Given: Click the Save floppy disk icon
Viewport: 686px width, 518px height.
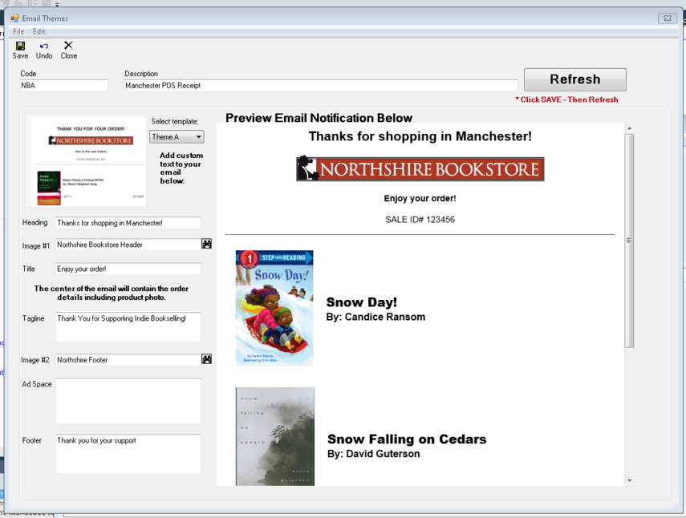Looking at the screenshot, I should pyautogui.click(x=20, y=46).
